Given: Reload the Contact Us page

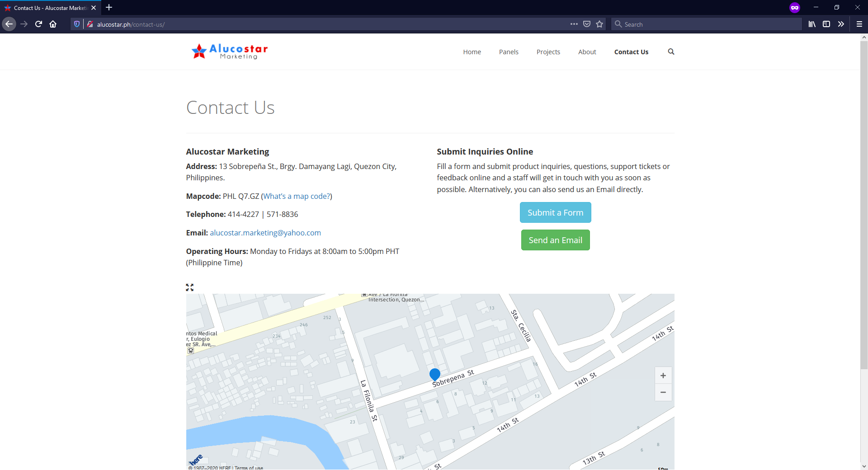Looking at the screenshot, I should [x=38, y=24].
